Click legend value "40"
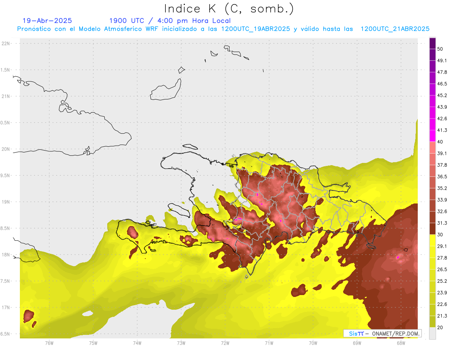The width and height of the screenshot is (450, 348). pos(440,142)
